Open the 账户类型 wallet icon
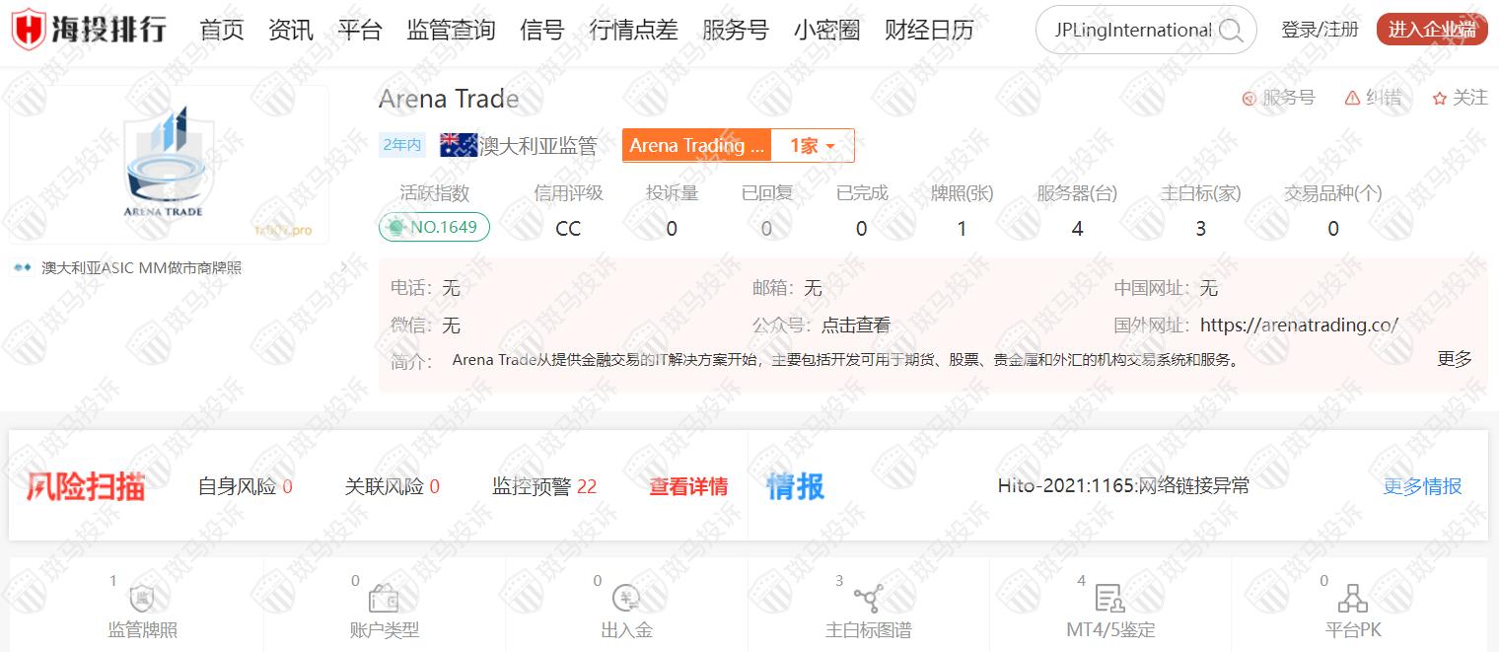The width and height of the screenshot is (1499, 652). (x=384, y=599)
